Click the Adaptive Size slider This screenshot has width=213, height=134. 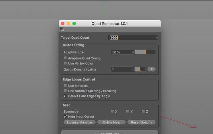point(145,52)
